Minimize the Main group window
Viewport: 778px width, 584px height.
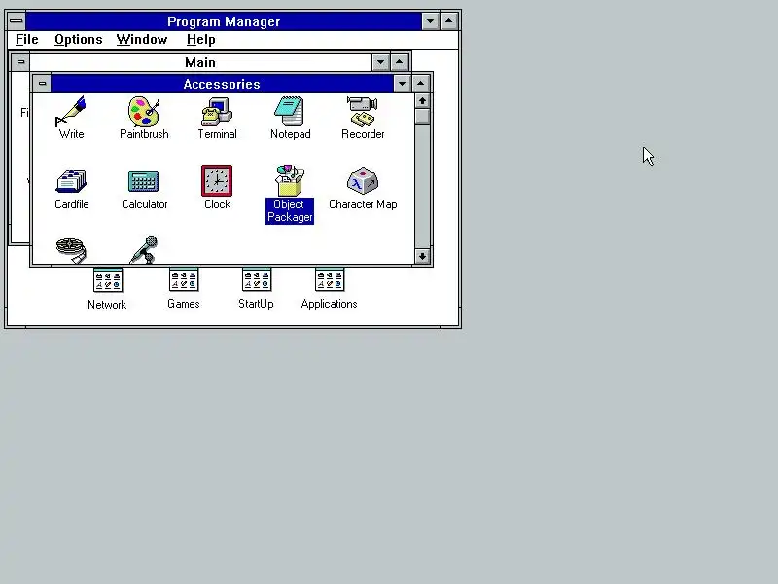(x=380, y=62)
